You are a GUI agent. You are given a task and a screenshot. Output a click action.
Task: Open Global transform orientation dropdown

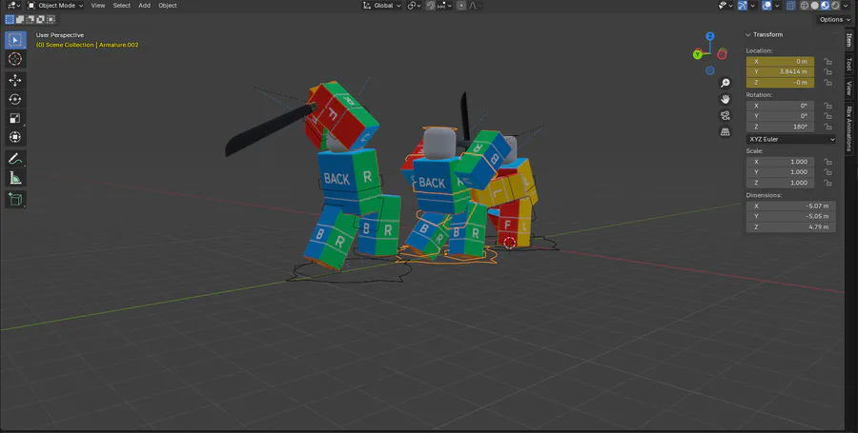pos(382,6)
